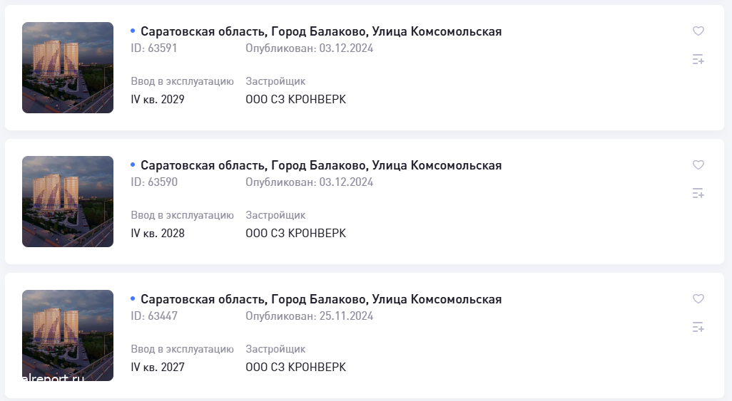Click the ID: 63447 text
Viewport: 732px width, 401px height.
(x=154, y=316)
